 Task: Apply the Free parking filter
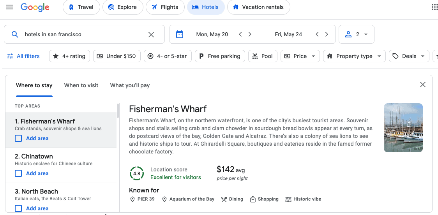tap(220, 56)
